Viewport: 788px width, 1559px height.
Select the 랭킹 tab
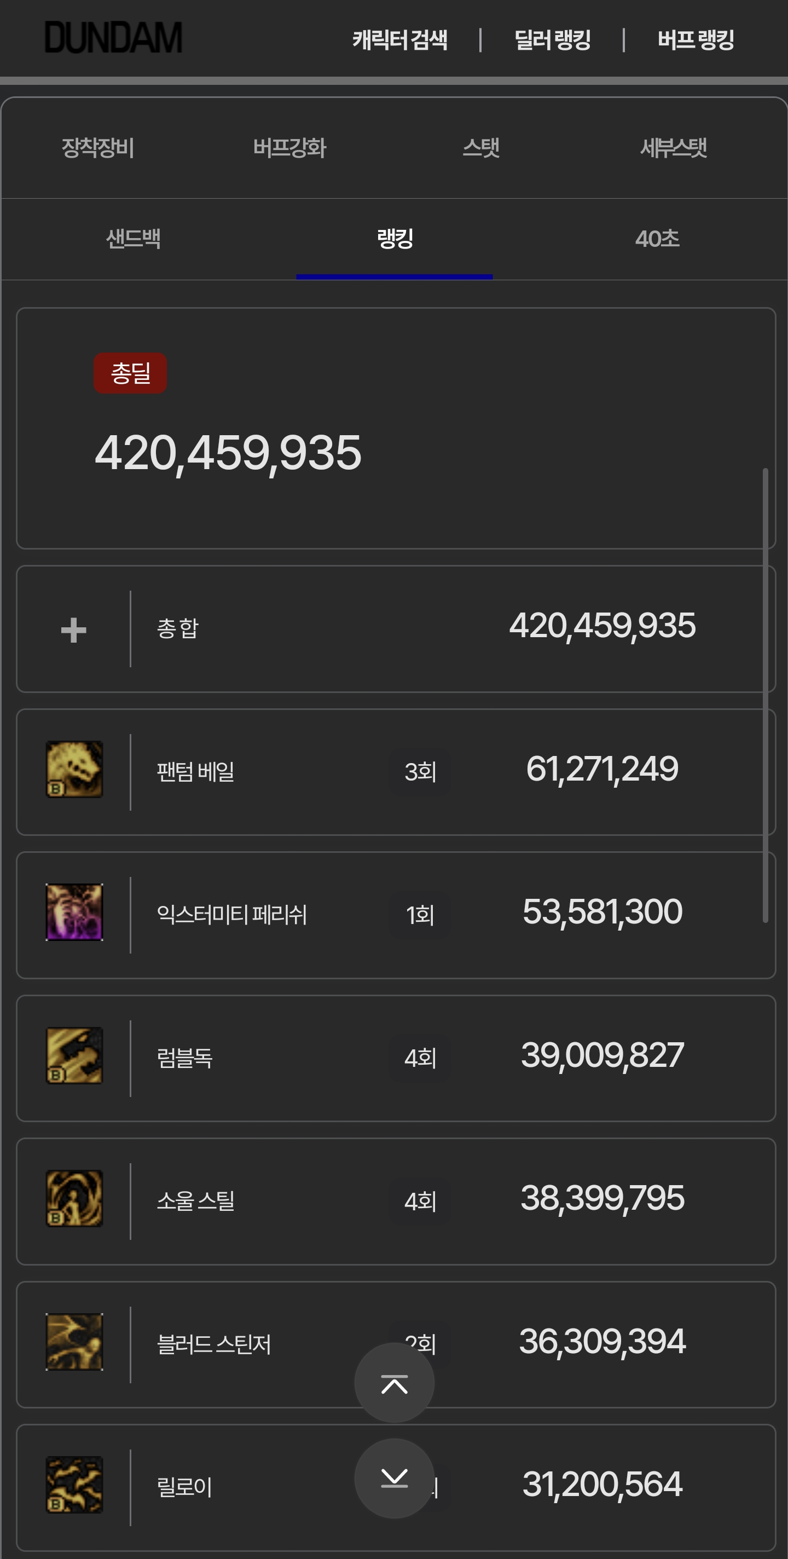395,239
